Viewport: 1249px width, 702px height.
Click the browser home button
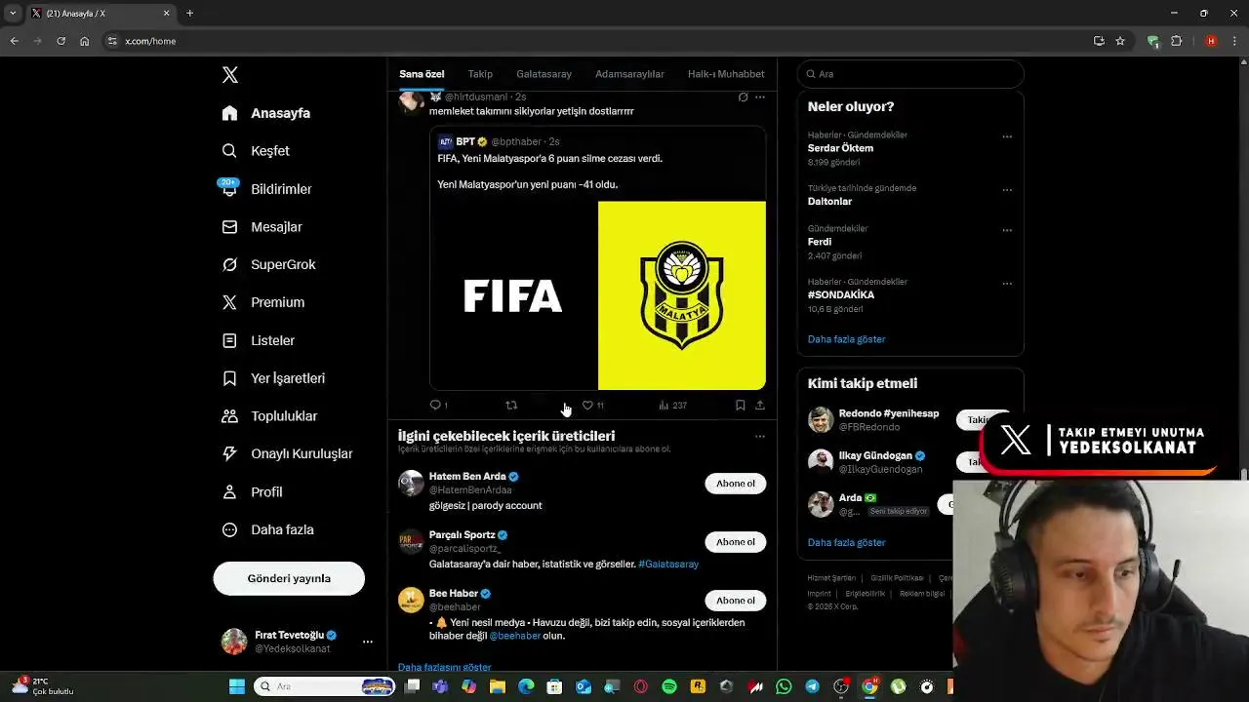pyautogui.click(x=85, y=41)
